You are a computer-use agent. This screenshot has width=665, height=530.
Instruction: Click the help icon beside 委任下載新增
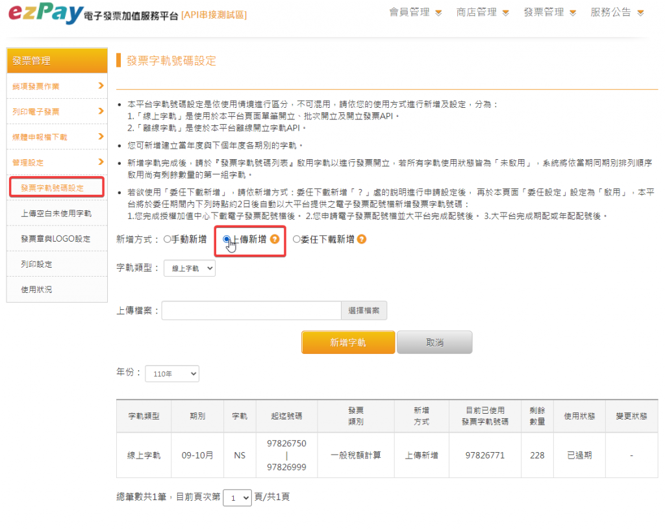tap(362, 239)
